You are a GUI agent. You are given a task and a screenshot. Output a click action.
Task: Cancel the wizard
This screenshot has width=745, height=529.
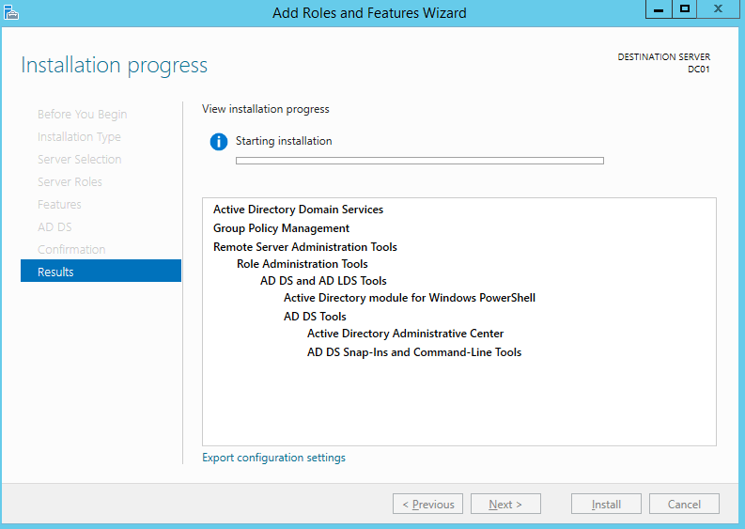684,504
